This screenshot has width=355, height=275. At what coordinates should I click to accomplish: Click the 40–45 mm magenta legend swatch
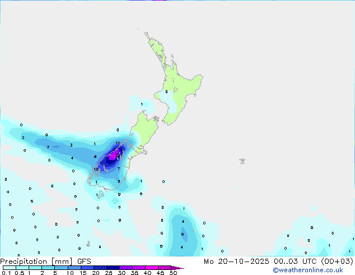[x=152, y=268]
